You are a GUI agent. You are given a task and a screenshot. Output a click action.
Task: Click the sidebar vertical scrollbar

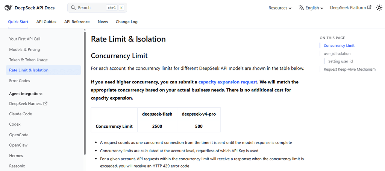pos(85,93)
